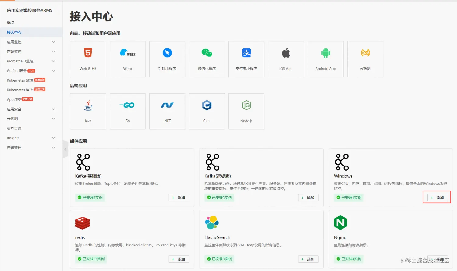Click the HOT badge beside Grafana服务

(31, 71)
